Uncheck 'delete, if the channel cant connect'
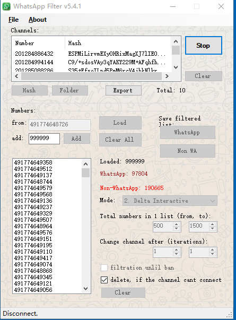This screenshot has height=320, width=236. point(104,280)
